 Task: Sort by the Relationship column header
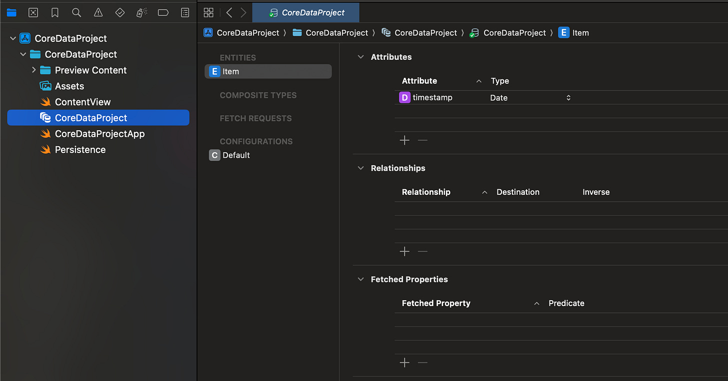pyautogui.click(x=426, y=192)
